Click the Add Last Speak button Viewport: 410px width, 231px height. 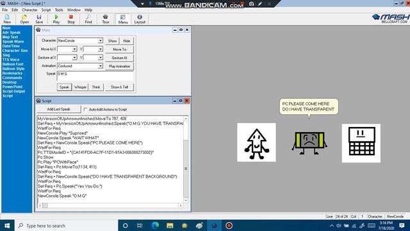point(58,109)
